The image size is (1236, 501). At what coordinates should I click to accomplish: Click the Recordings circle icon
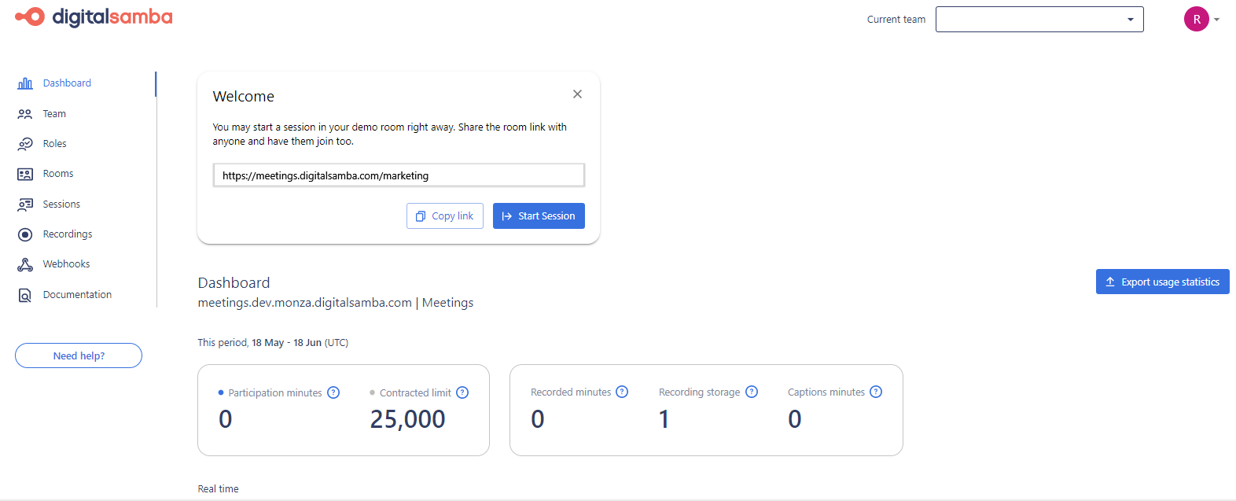click(x=25, y=234)
